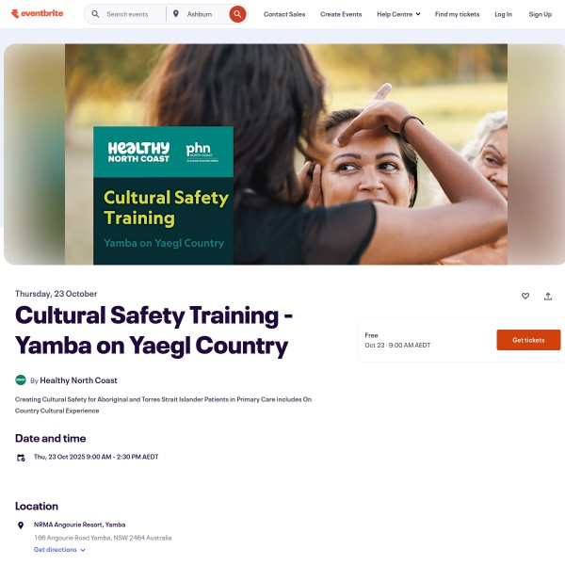Click the calendar icon under Date and time

point(21,458)
